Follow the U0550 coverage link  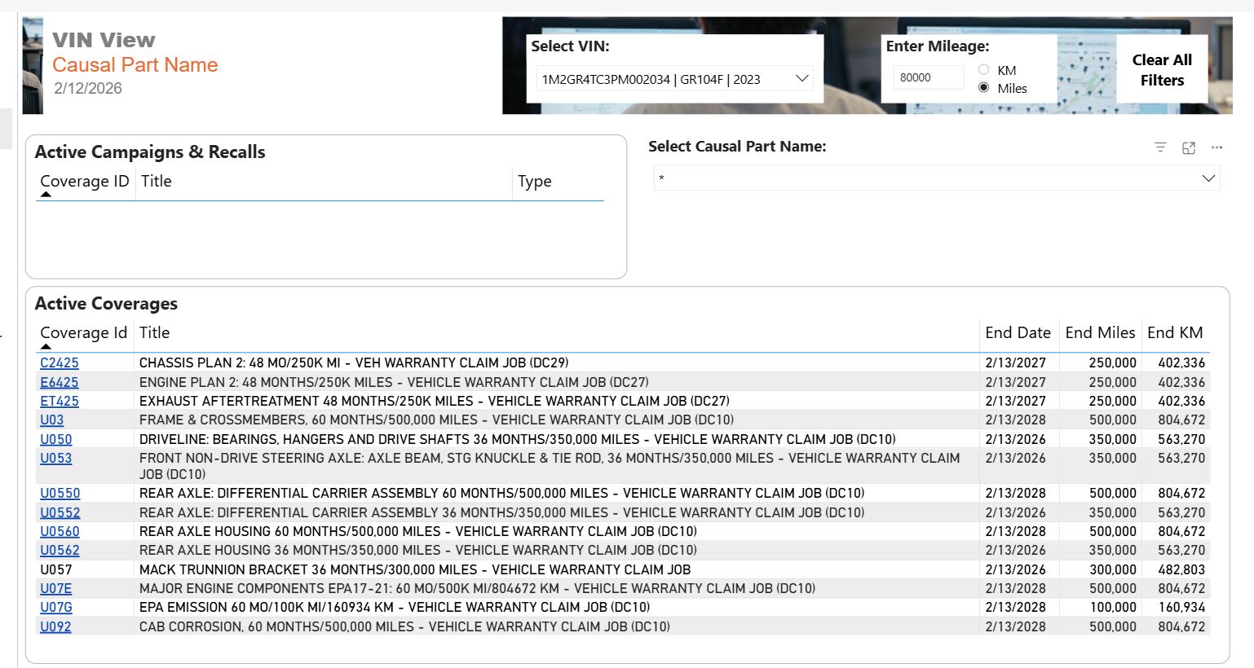point(60,494)
